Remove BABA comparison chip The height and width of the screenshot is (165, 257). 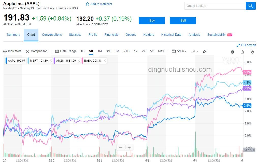(x=105, y=61)
